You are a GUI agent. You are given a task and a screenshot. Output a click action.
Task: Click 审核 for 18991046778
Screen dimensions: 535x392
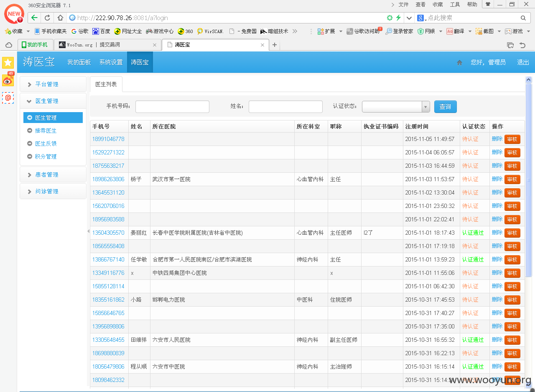[512, 139]
